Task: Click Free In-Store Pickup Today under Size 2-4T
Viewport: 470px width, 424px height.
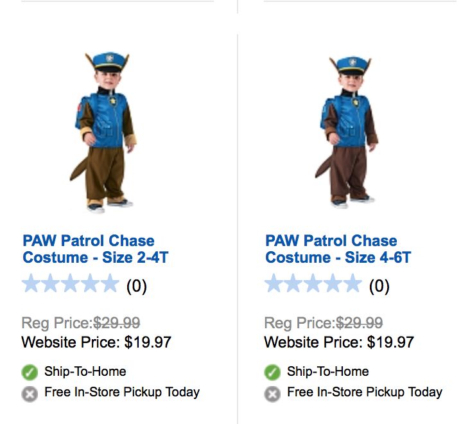Action: 122,392
